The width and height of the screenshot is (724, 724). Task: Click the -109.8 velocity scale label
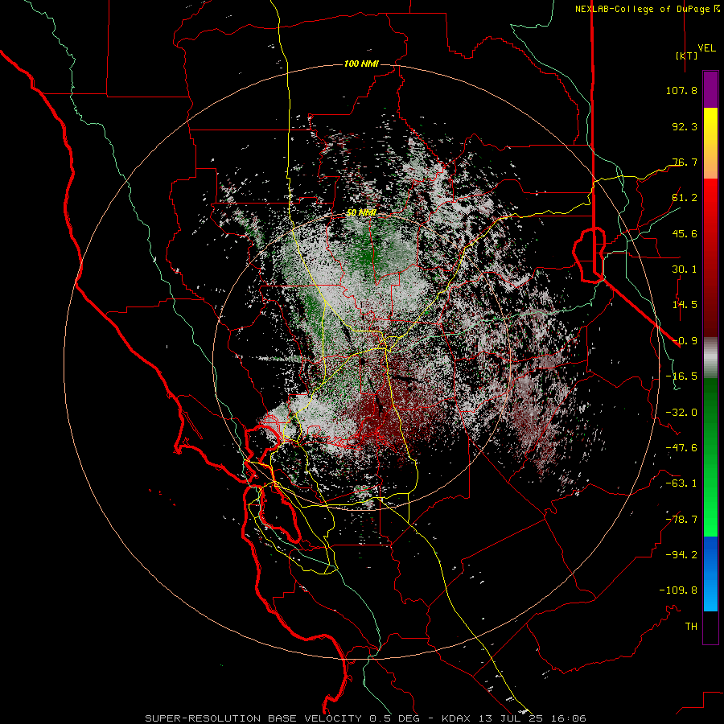click(678, 590)
